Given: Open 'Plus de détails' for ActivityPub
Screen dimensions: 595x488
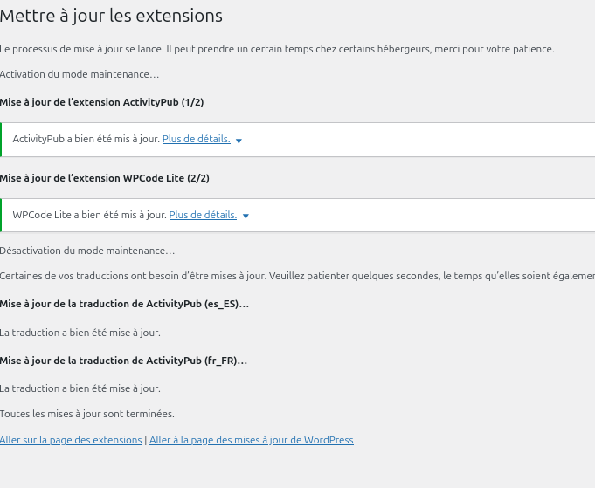Looking at the screenshot, I should (196, 139).
